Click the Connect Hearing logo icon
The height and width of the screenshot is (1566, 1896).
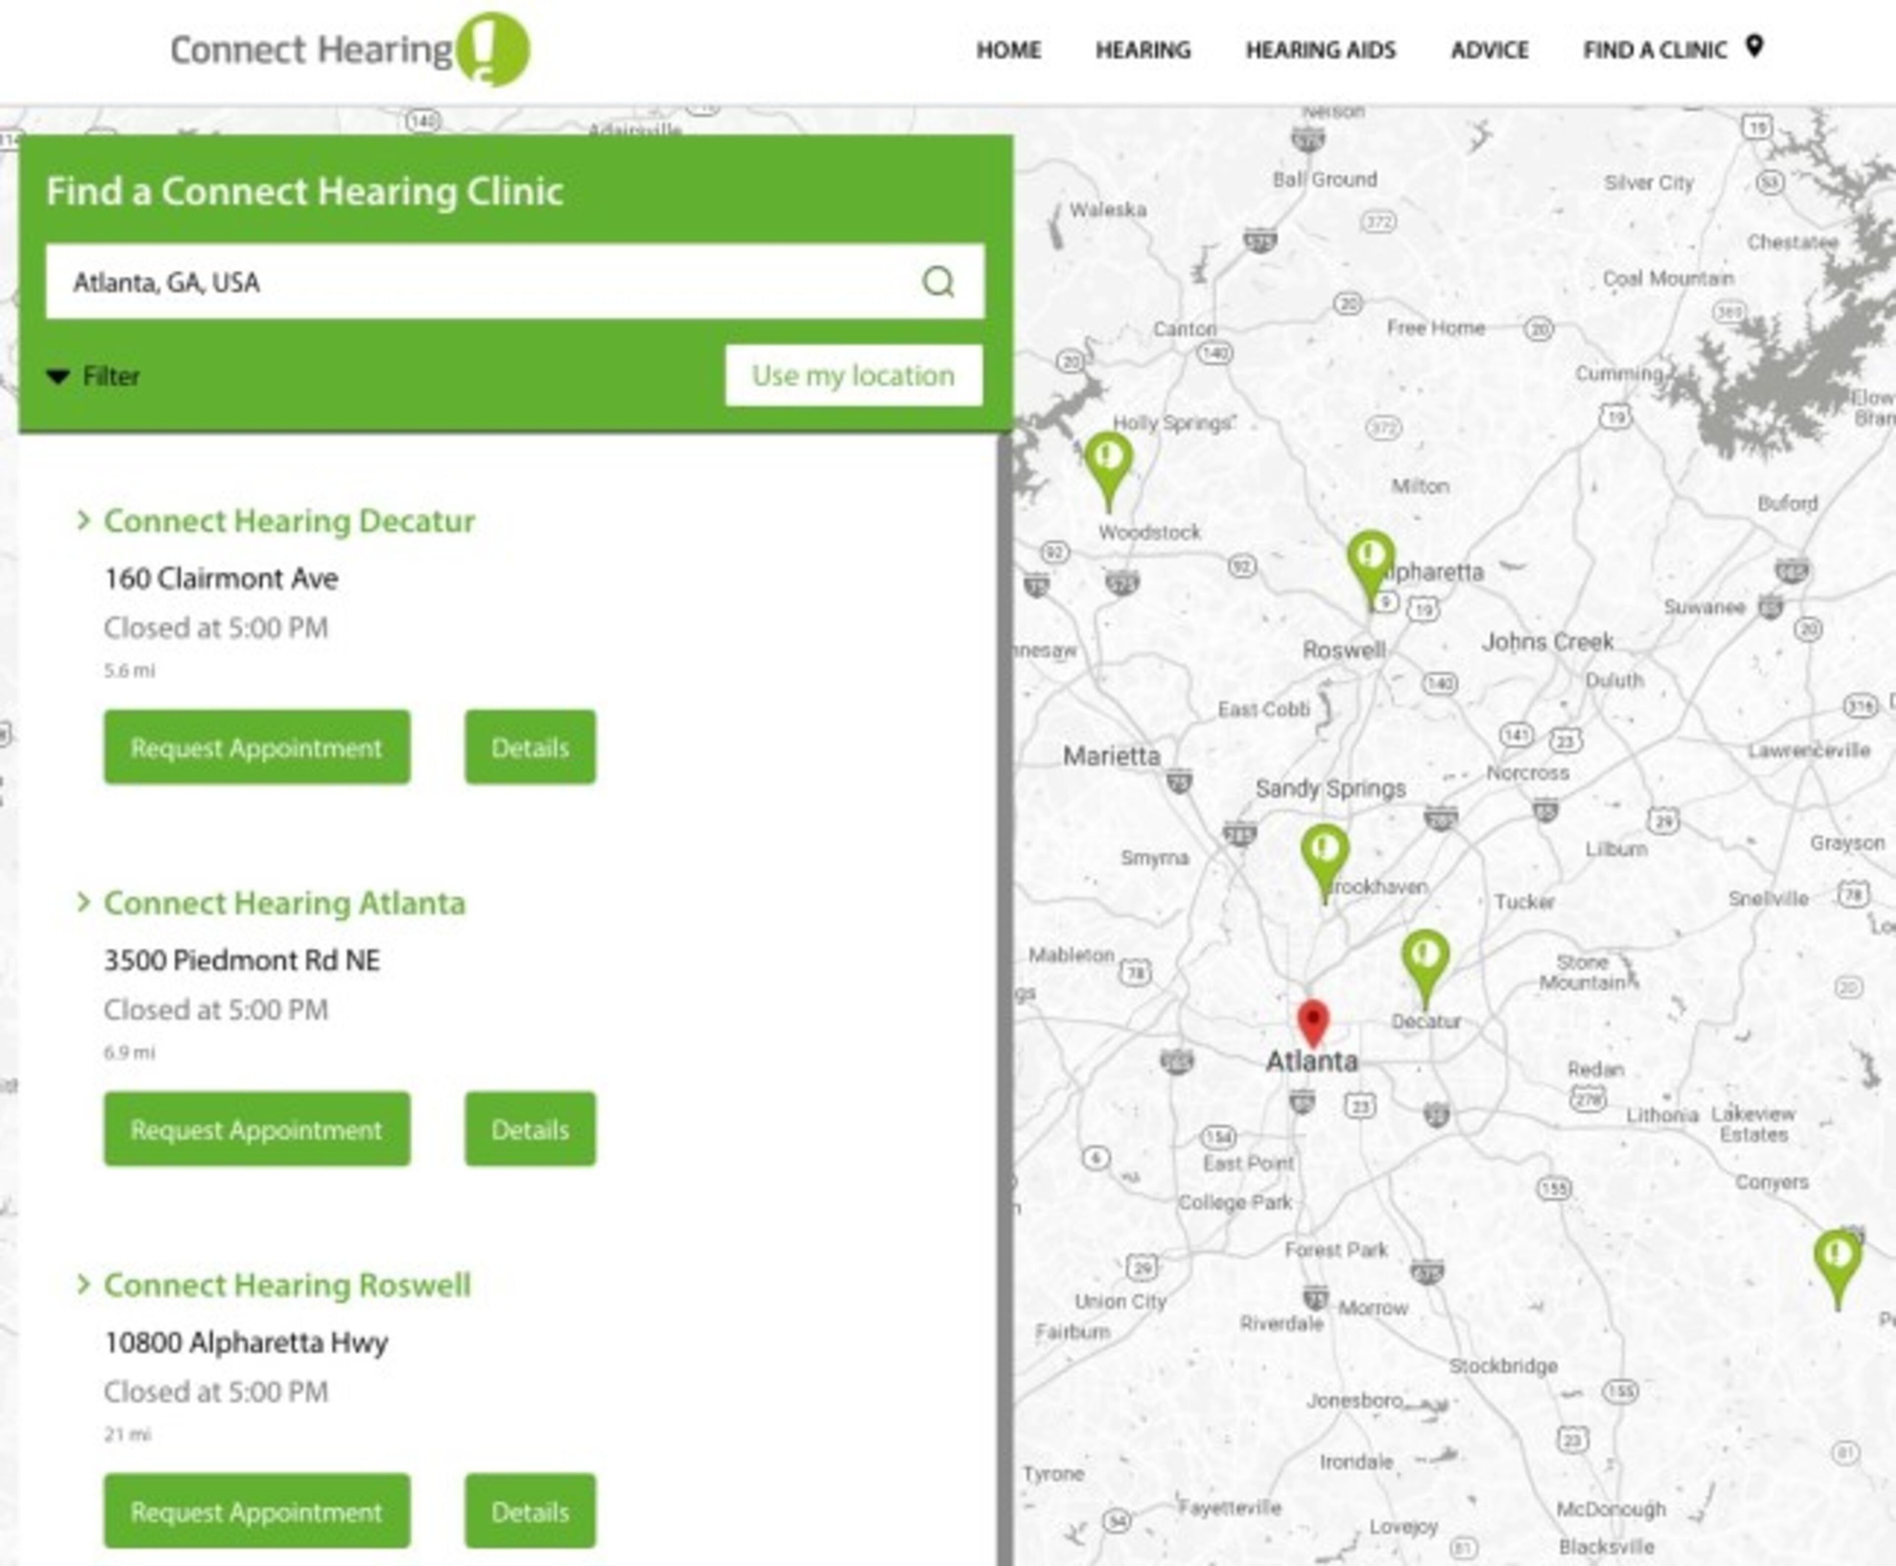click(x=492, y=49)
